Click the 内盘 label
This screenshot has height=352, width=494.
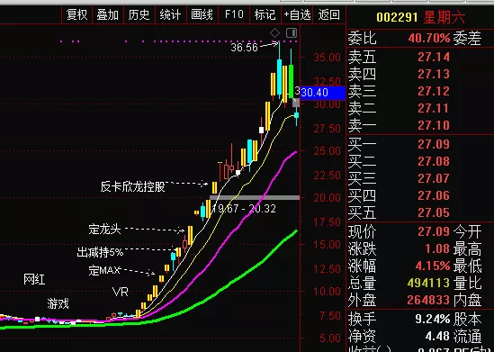point(467,301)
